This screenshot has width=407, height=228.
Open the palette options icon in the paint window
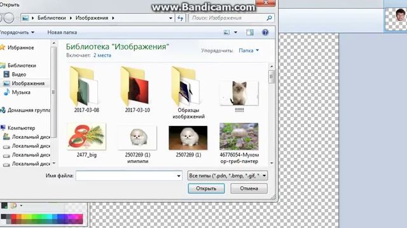[14, 206]
